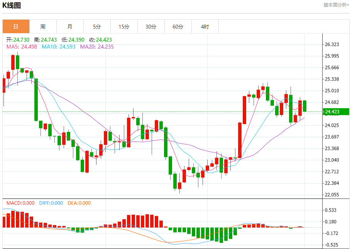
Task: Click the MA10: 24.593 label
Action: coord(59,47)
